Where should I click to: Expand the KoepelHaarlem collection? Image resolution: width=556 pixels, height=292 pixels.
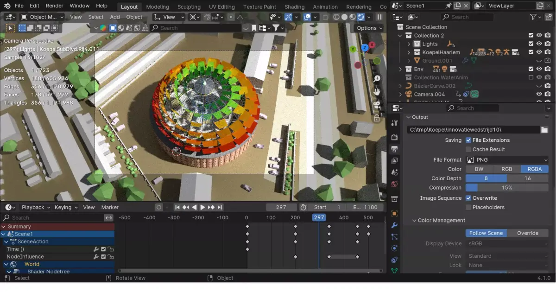pyautogui.click(x=409, y=52)
